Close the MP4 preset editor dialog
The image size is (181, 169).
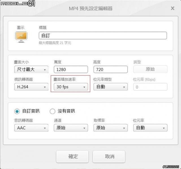coord(173,8)
